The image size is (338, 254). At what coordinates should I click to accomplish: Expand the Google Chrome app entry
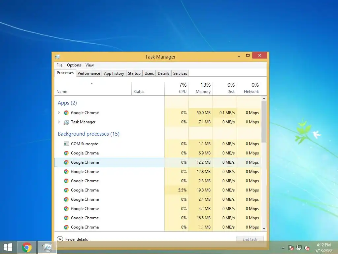click(x=59, y=113)
